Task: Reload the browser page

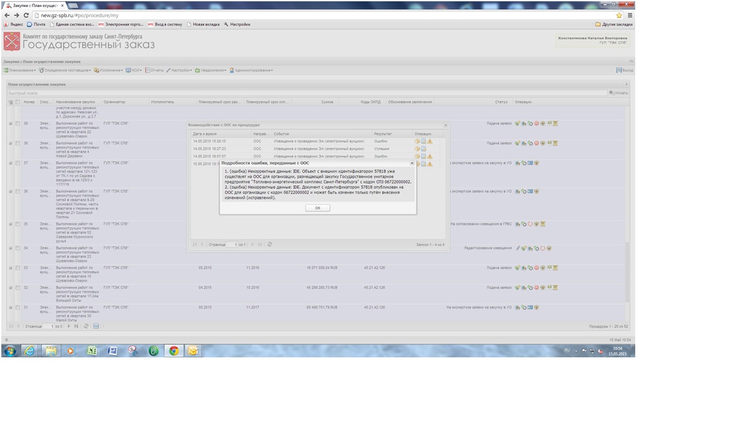Action: tap(26, 16)
